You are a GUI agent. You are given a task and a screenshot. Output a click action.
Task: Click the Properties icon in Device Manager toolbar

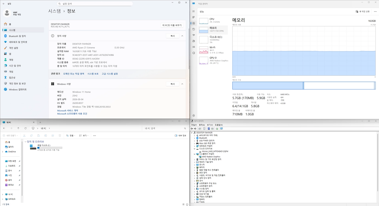point(204,129)
